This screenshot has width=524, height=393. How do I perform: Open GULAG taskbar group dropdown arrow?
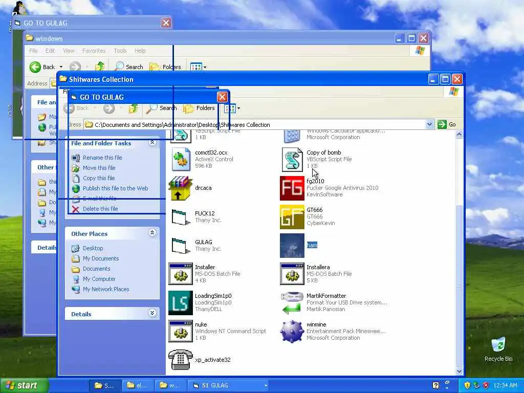[266, 386]
